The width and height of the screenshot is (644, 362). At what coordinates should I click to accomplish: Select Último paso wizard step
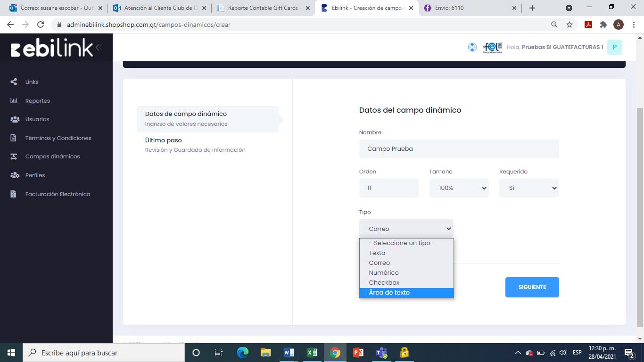pos(207,145)
